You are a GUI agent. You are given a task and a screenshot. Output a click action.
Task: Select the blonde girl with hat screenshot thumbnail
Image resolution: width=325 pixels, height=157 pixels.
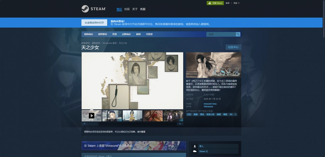(112, 116)
